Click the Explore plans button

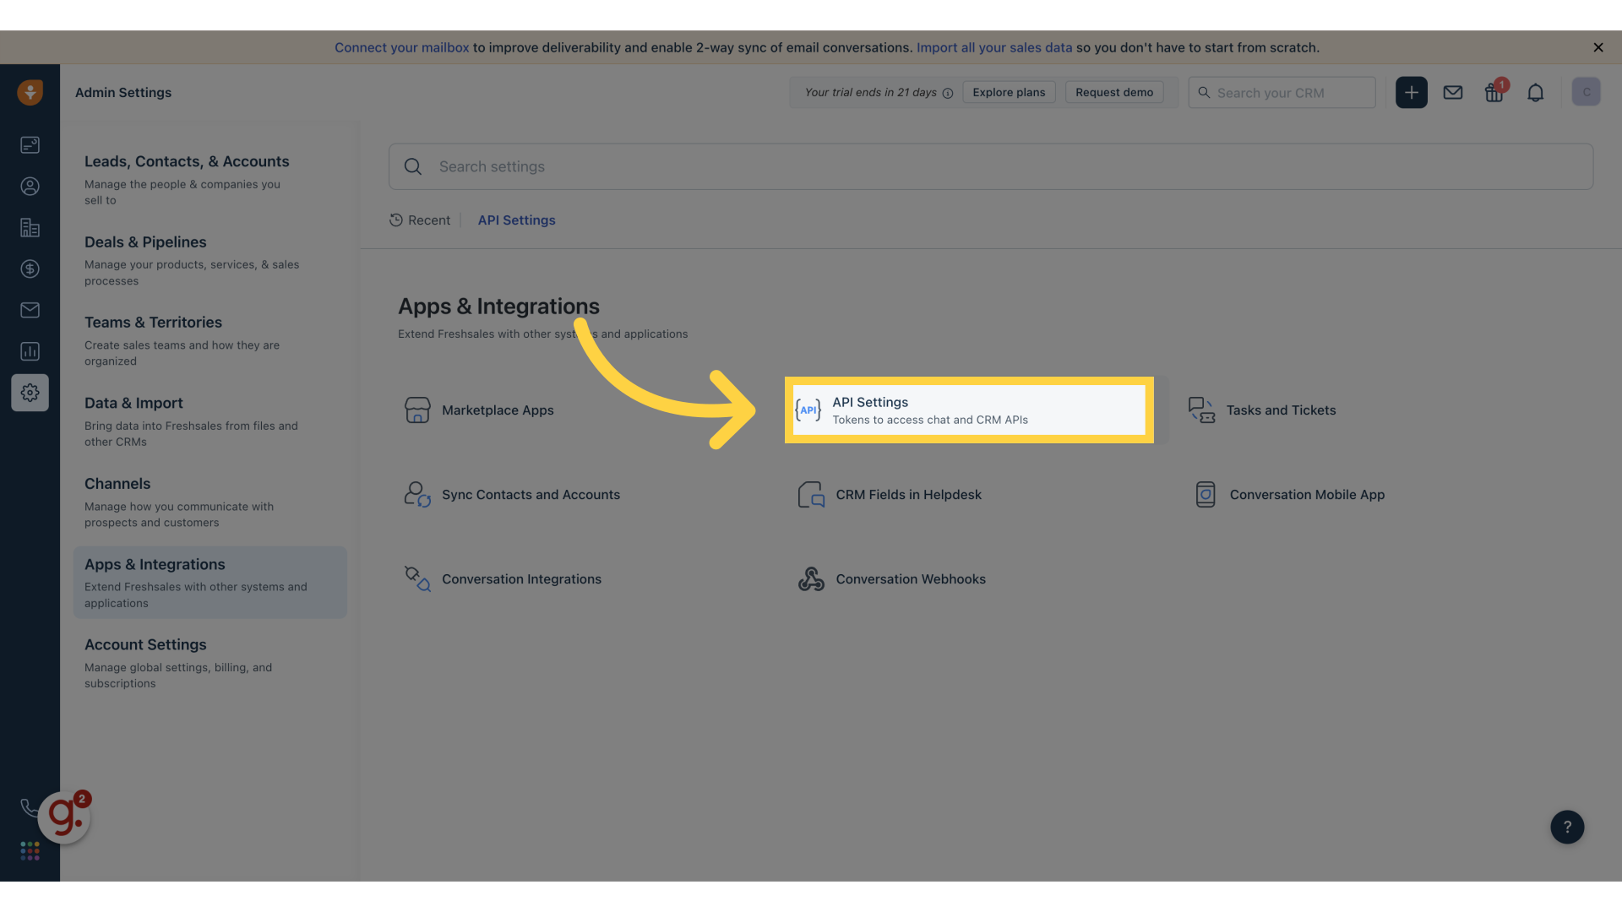(1009, 92)
